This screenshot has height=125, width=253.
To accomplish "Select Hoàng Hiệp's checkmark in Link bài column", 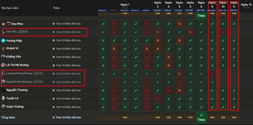I will pyautogui.click(x=147, y=41).
